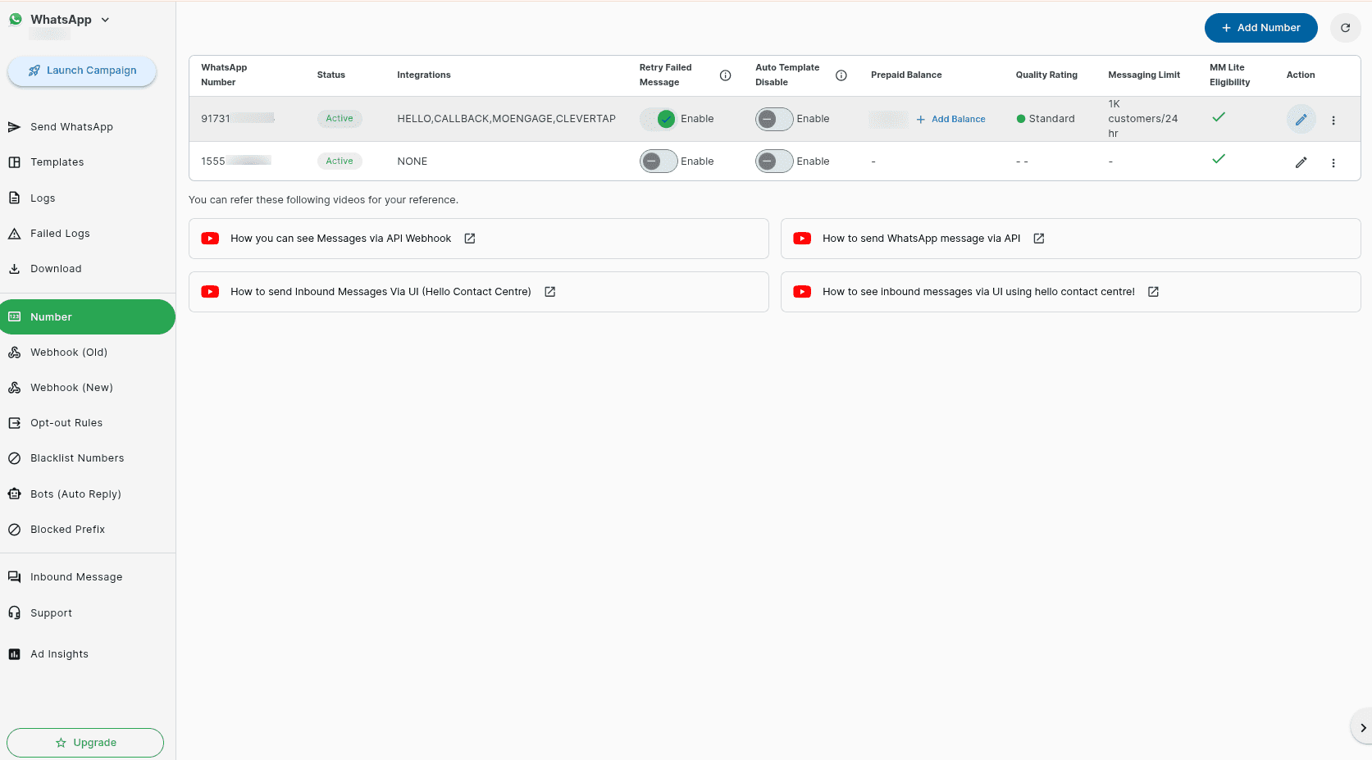The width and height of the screenshot is (1372, 760).
Task: Toggle Retry Failed Message for 1555 number
Action: (659, 162)
